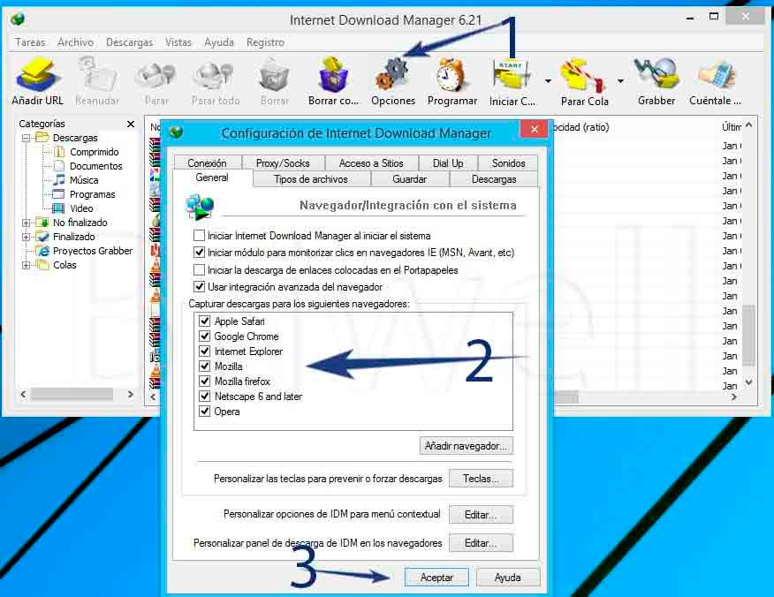Select the Programas category

coord(92,194)
